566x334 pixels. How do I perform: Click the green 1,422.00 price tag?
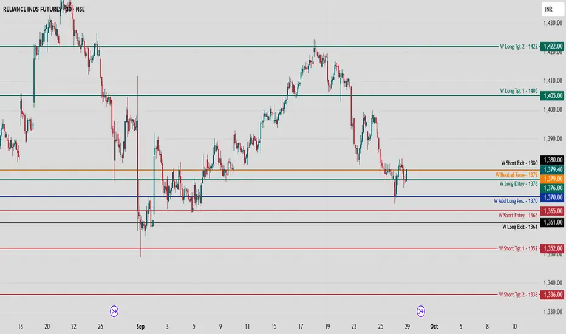552,46
